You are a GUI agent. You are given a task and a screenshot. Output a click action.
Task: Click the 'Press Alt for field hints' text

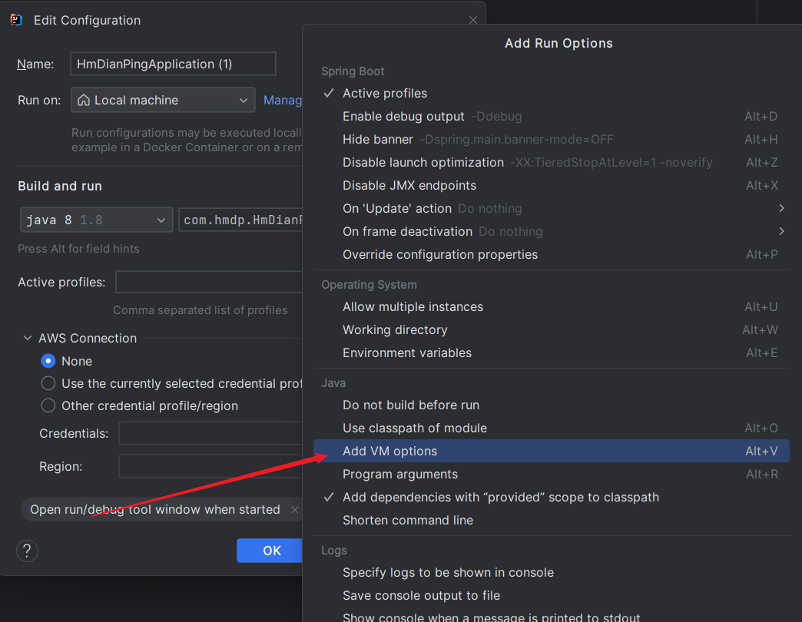[x=78, y=249]
